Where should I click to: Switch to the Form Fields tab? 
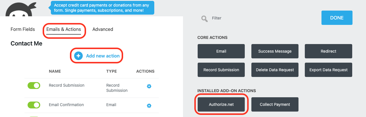(x=23, y=29)
